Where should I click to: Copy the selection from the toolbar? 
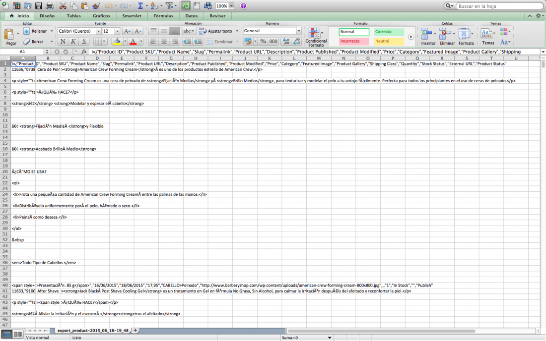click(74, 5)
